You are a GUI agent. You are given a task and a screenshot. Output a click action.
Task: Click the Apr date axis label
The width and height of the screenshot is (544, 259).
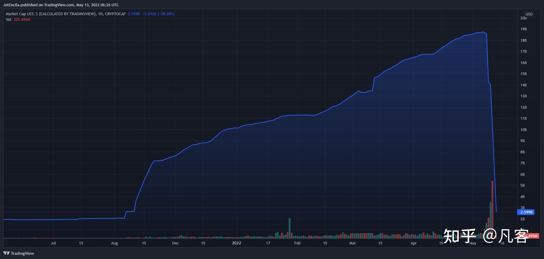(413, 243)
